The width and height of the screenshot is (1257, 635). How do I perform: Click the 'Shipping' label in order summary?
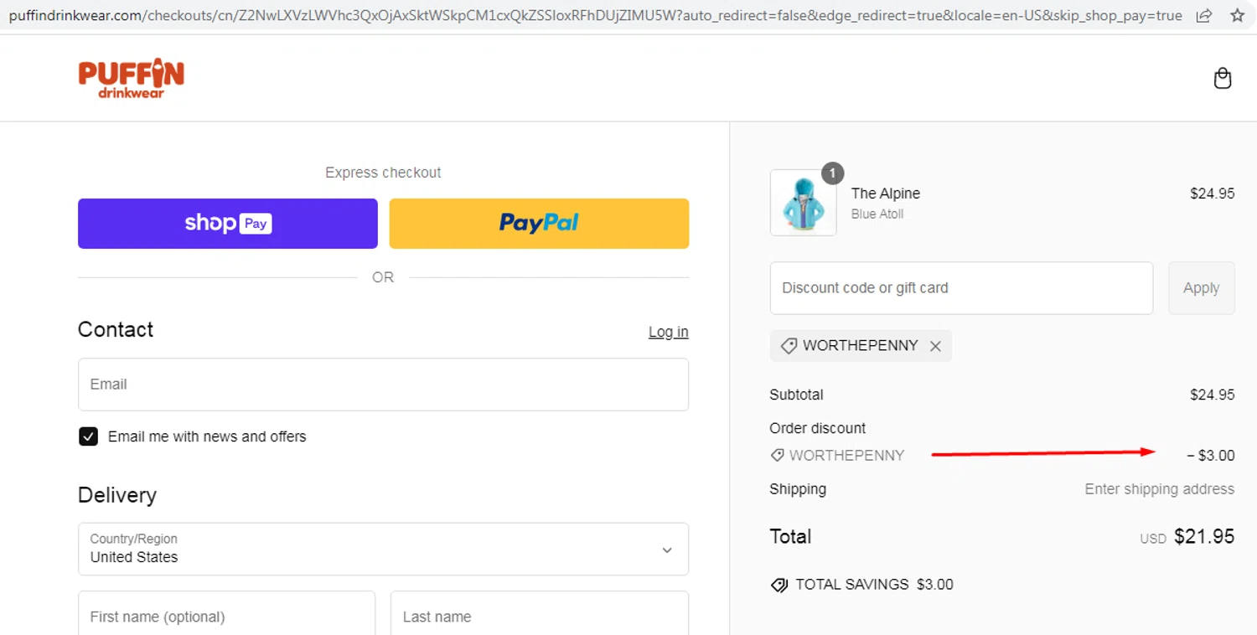[x=798, y=489]
